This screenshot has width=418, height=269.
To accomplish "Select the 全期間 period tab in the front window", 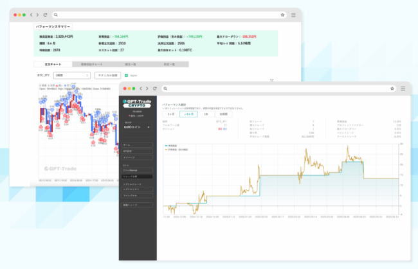I will point(223,114).
